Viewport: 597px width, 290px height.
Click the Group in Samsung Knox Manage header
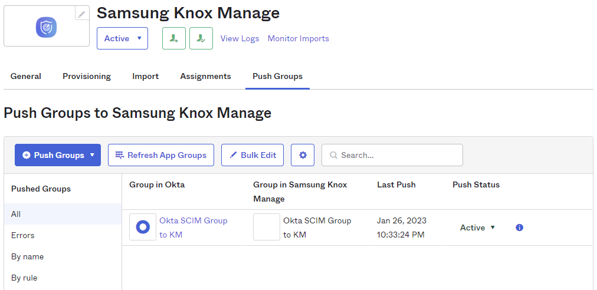click(300, 192)
